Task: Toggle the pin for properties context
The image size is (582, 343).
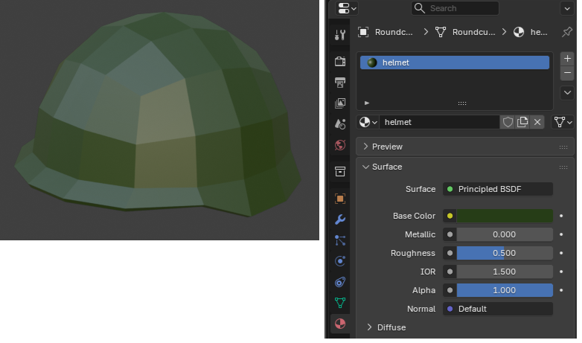Action: click(x=567, y=32)
